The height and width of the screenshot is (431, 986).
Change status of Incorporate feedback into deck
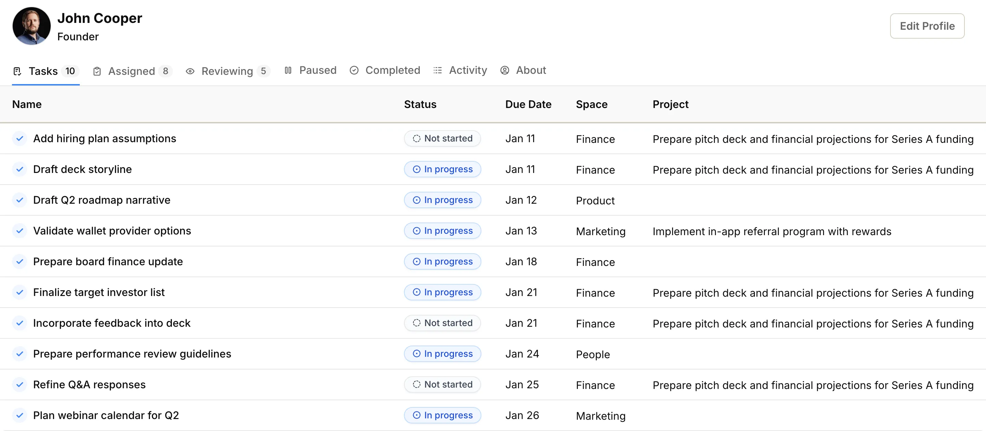[442, 323]
